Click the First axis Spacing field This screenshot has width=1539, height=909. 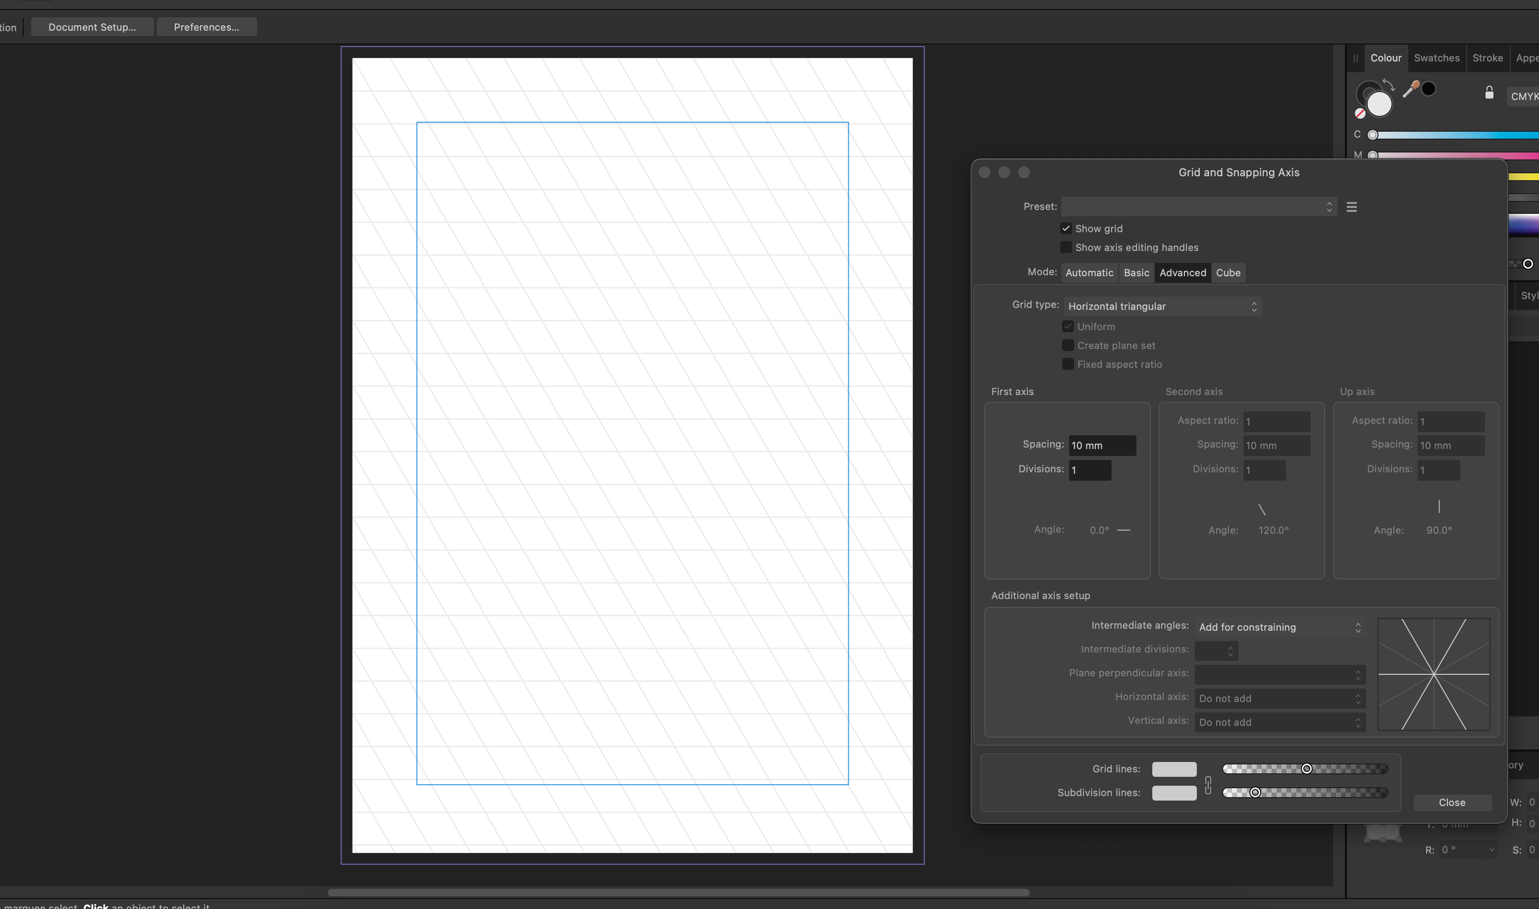coord(1102,445)
